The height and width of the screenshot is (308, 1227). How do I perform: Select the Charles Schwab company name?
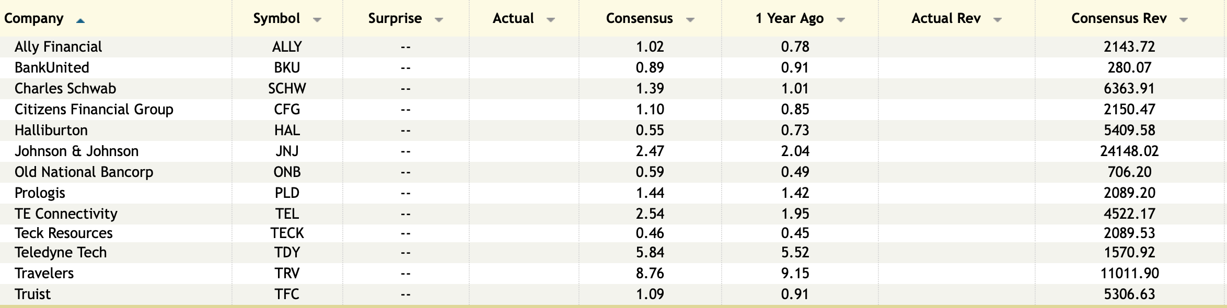click(x=65, y=88)
